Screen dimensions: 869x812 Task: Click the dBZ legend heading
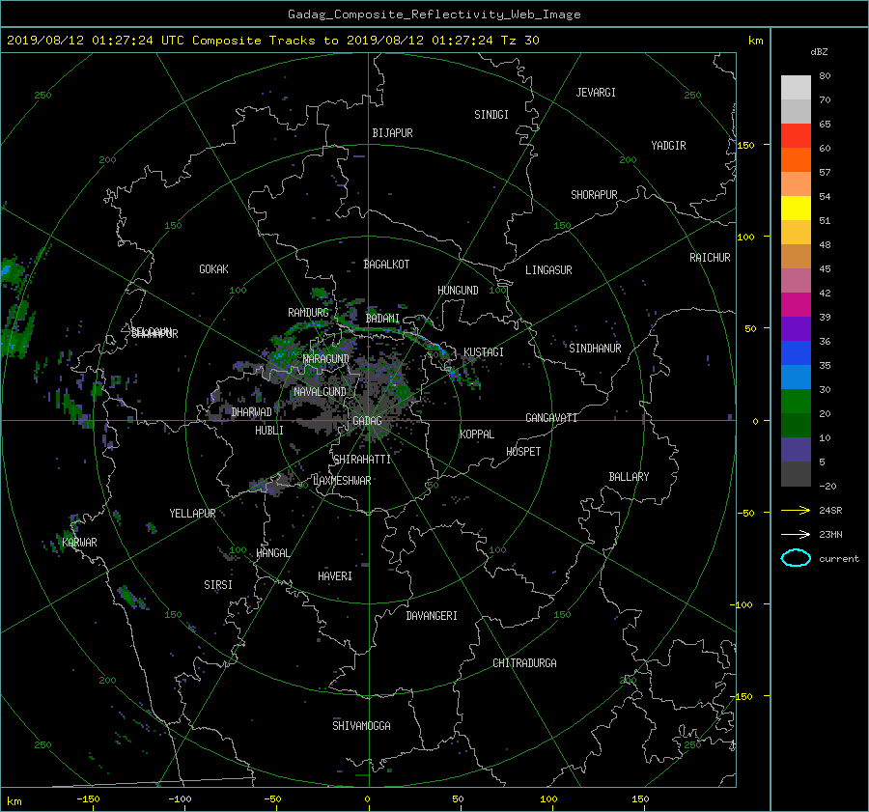[x=819, y=52]
